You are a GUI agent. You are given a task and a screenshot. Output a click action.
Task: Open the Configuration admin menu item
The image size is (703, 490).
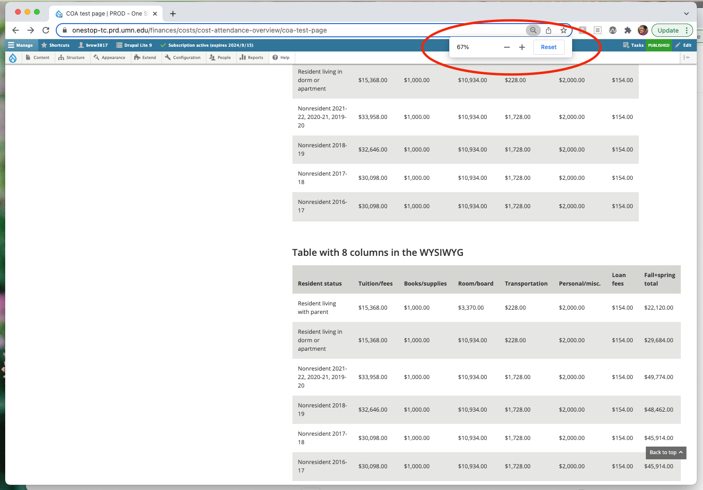[x=183, y=58]
